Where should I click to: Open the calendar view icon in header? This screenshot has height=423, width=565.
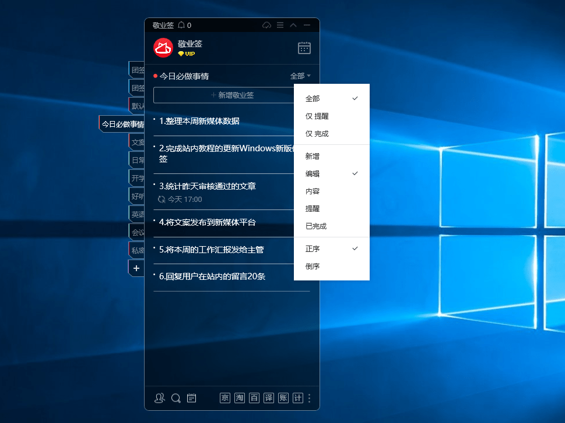304,48
